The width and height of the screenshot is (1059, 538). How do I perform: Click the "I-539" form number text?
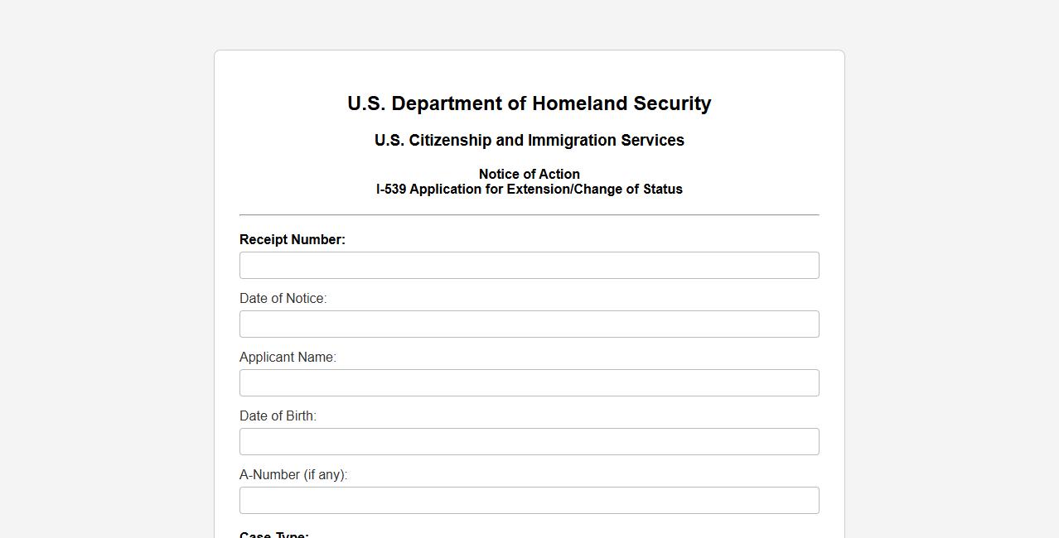(391, 190)
